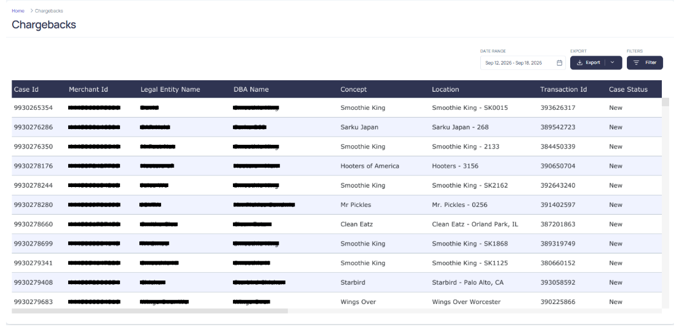
Task: Select case id 9930278699
Action: [33, 244]
